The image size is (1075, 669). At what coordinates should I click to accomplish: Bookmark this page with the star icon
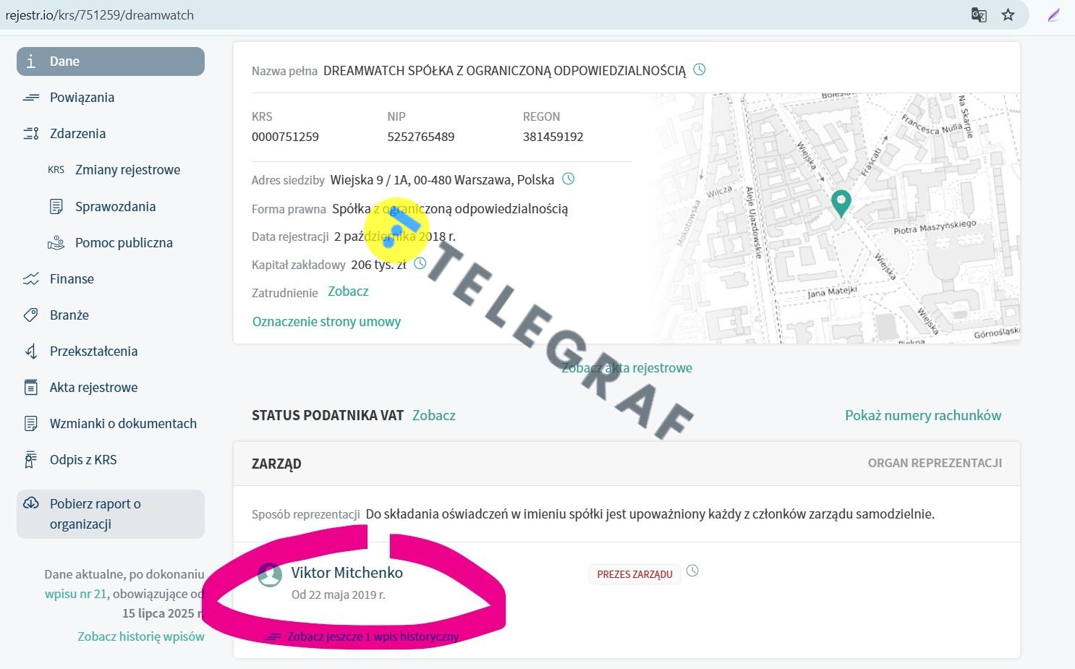click(1008, 15)
